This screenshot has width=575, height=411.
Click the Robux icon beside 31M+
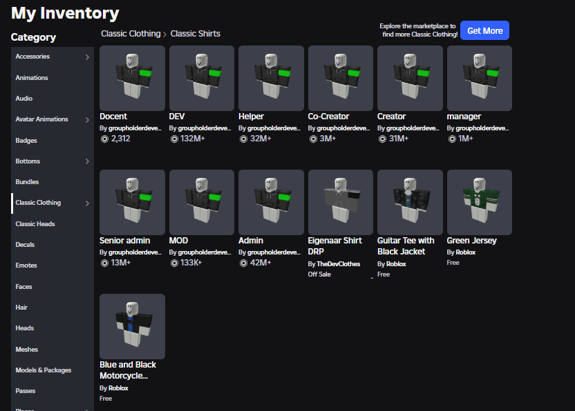click(x=382, y=139)
